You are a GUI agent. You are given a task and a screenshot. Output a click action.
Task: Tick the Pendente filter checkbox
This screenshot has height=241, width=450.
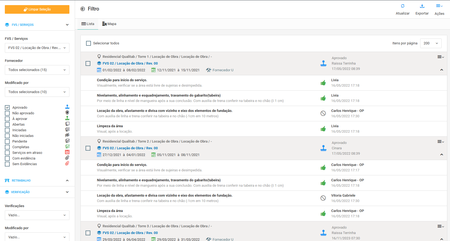pyautogui.click(x=7, y=141)
